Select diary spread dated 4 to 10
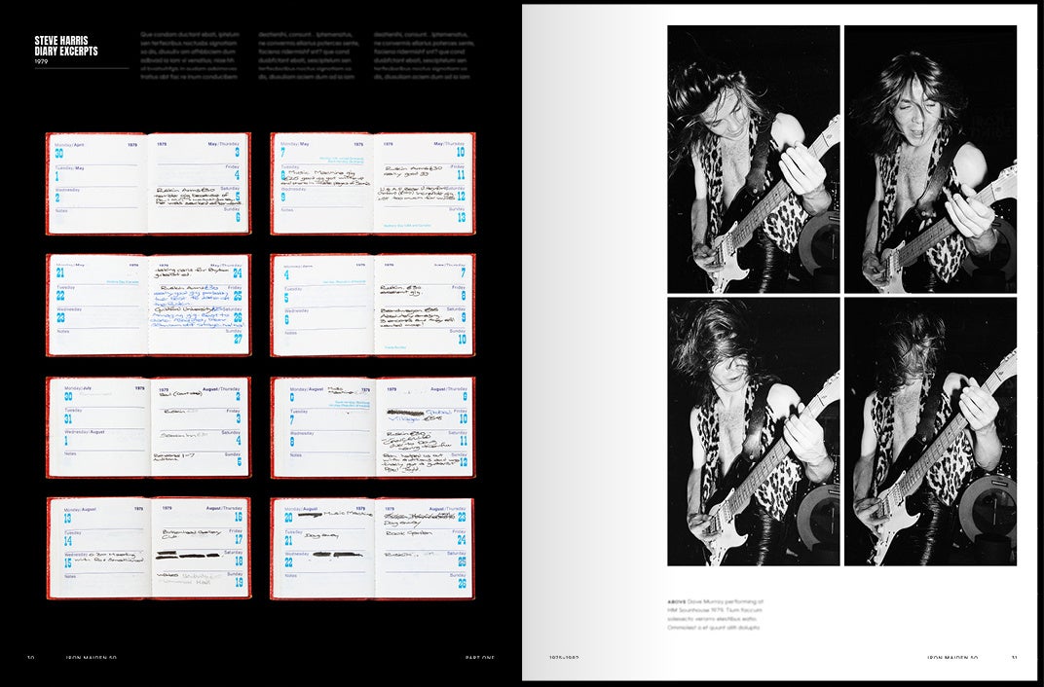This screenshot has height=687, width=1044. pyautogui.click(x=373, y=306)
